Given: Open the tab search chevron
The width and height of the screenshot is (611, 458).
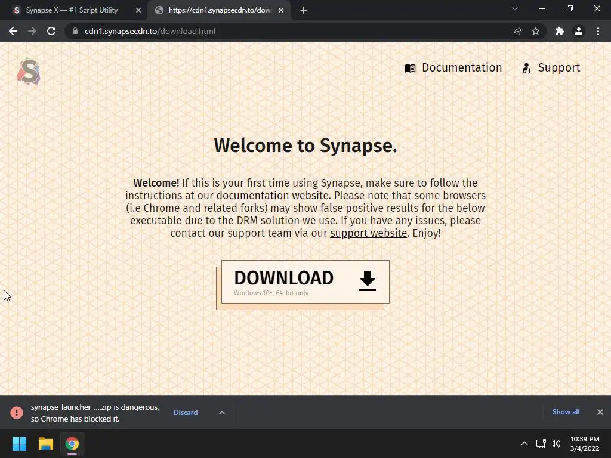Looking at the screenshot, I should point(515,8).
